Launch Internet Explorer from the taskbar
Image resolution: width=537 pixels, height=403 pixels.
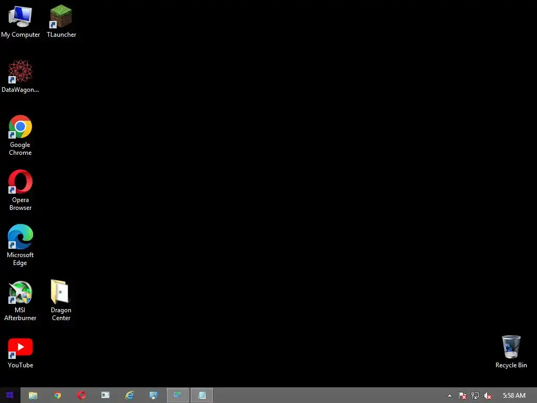130,395
